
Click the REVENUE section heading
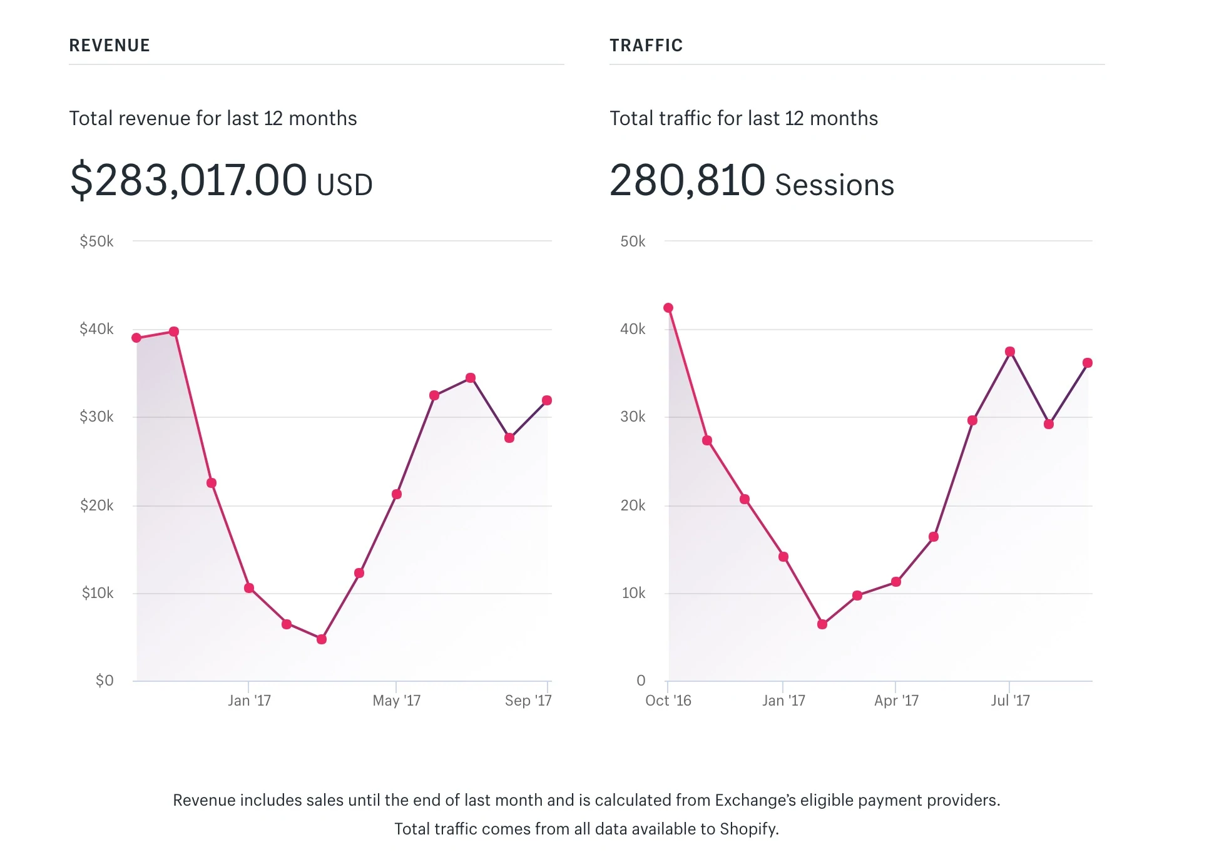(110, 46)
